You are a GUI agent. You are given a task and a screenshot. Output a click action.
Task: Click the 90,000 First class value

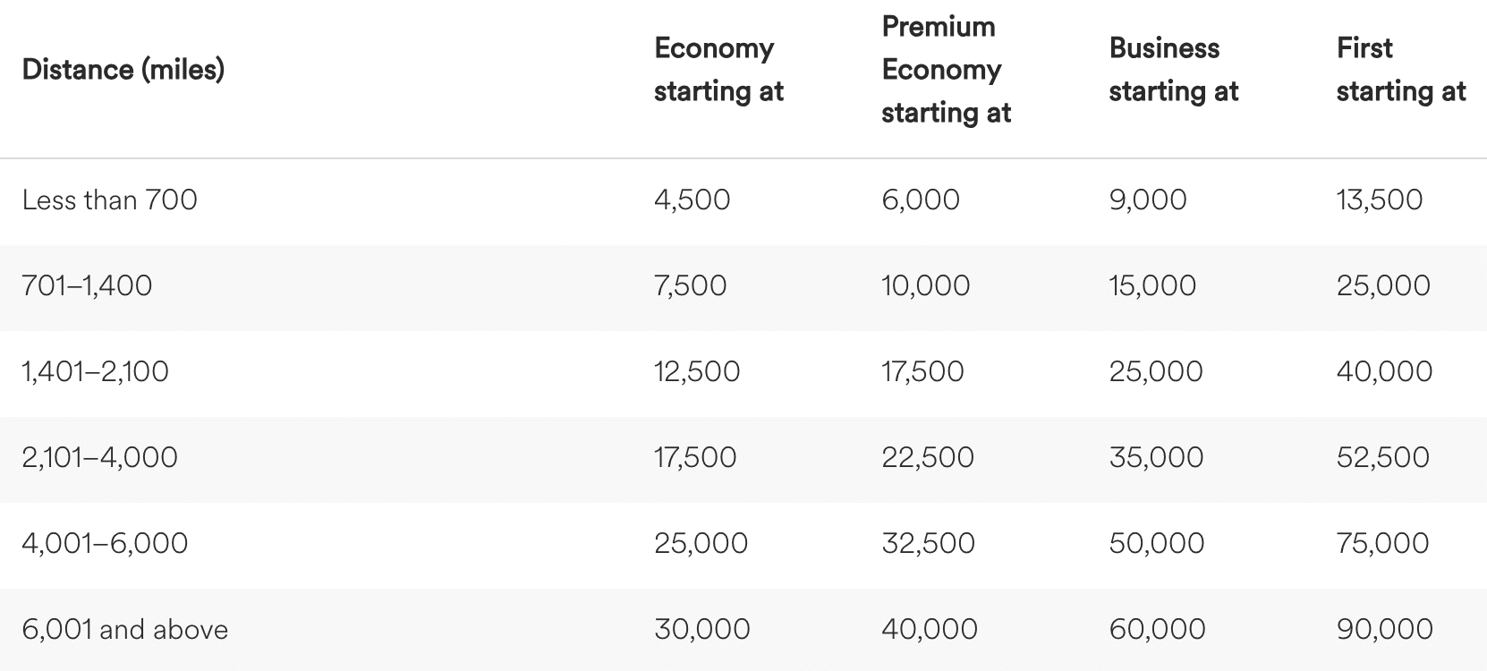1384,629
